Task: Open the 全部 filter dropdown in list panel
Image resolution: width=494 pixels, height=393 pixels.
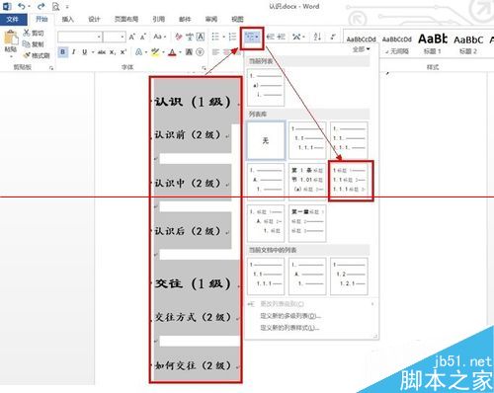Action: tap(362, 49)
